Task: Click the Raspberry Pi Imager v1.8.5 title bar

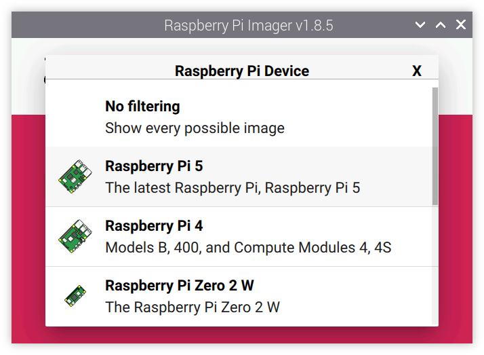Action: 242,24
